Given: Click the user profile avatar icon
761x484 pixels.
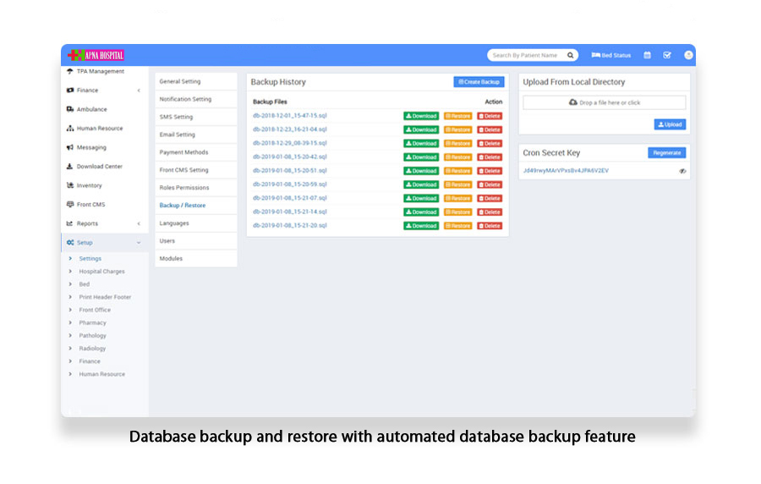Looking at the screenshot, I should (x=688, y=55).
